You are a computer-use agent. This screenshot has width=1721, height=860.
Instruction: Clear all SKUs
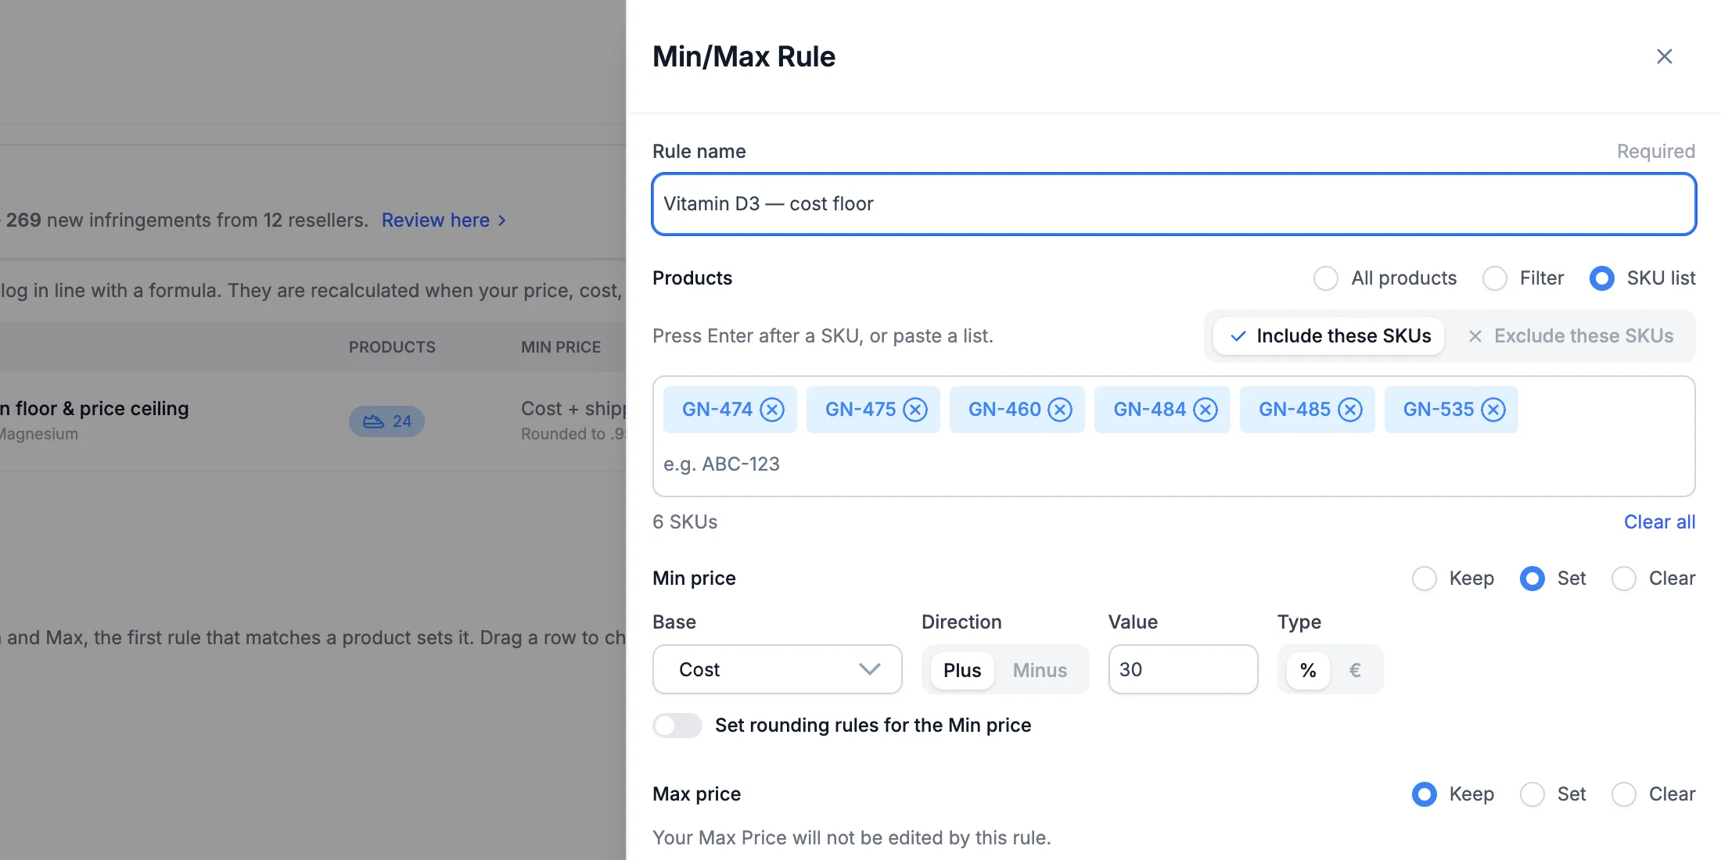(x=1659, y=522)
